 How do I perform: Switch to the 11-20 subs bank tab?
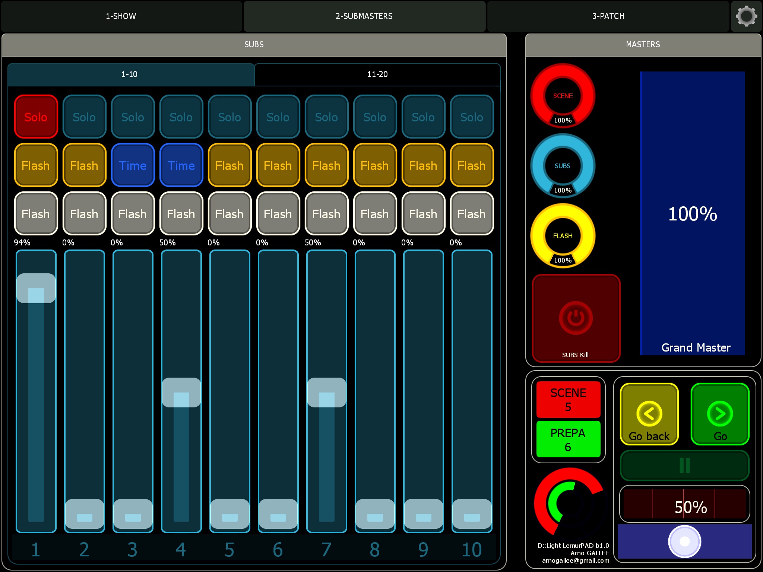tap(377, 74)
